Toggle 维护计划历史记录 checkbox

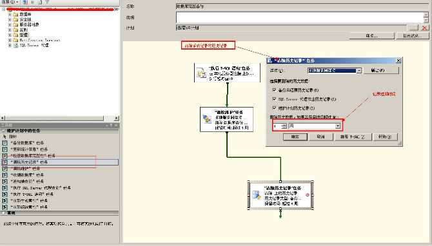[x=274, y=108]
